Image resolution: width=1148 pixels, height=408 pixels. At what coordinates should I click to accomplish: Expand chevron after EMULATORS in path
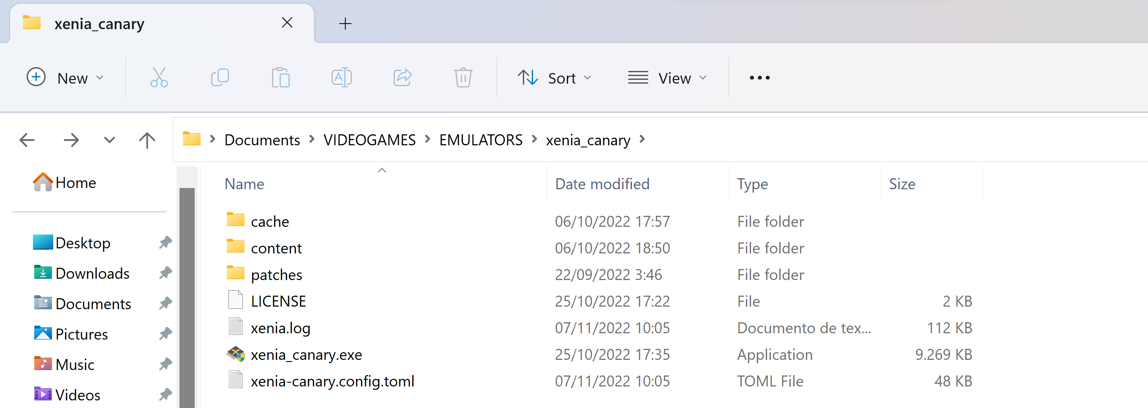[x=534, y=139]
